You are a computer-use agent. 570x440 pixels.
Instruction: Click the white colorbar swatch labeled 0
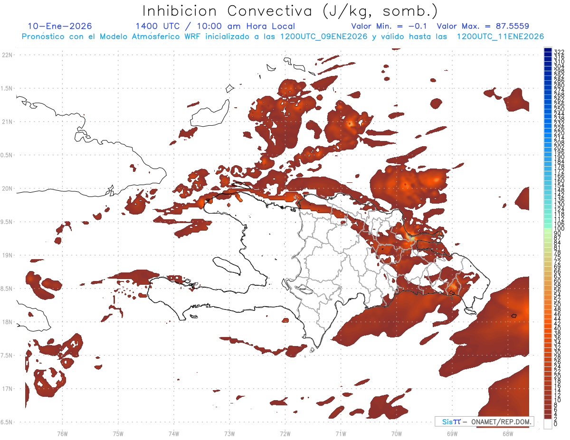tap(548, 423)
